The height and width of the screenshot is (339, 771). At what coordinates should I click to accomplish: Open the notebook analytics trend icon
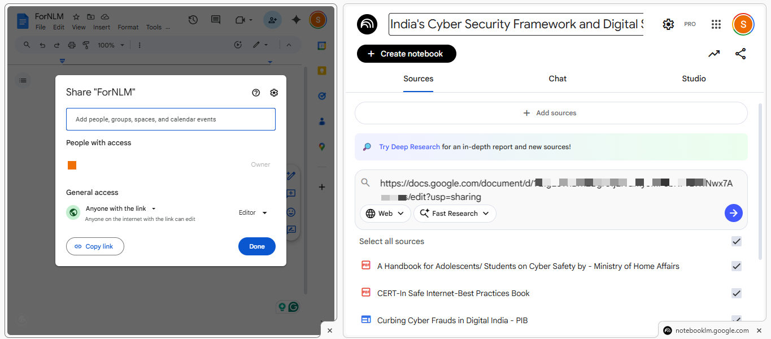point(714,54)
